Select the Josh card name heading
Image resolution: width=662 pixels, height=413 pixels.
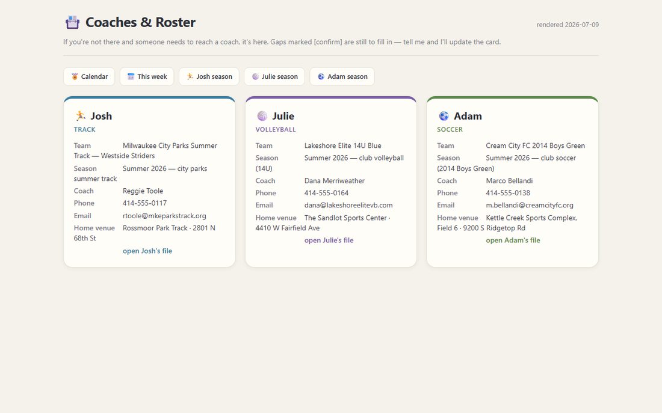101,115
